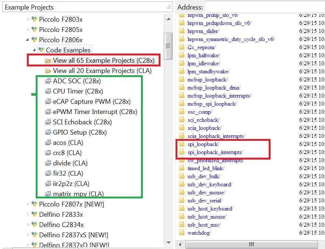Click the acos (CLA) project icon

tap(48, 142)
